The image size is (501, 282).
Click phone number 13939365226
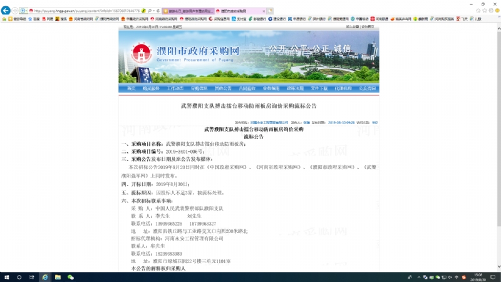[x=168, y=224]
